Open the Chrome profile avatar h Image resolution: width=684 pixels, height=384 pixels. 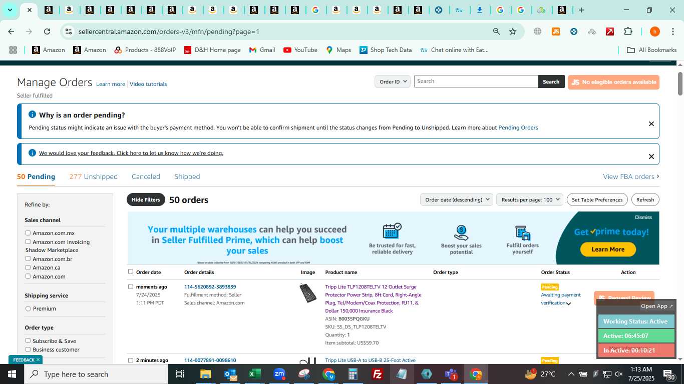pos(654,31)
